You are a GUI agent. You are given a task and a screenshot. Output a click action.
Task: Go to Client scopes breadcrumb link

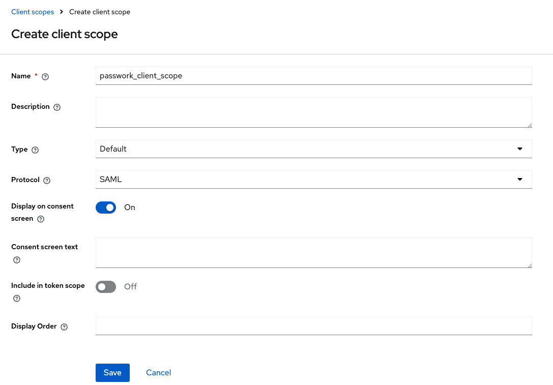tap(33, 12)
